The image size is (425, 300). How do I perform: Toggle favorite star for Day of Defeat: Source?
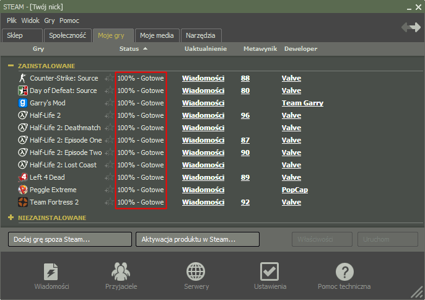pyautogui.click(x=110, y=90)
